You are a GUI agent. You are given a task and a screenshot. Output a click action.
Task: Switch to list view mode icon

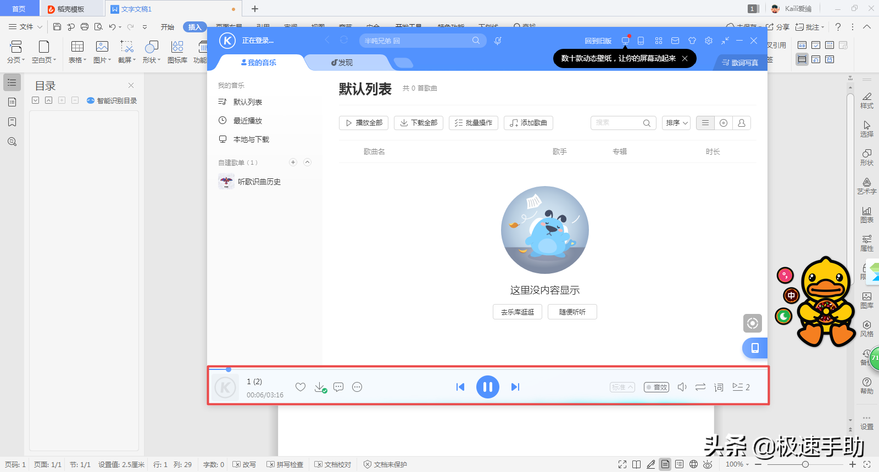click(x=705, y=123)
